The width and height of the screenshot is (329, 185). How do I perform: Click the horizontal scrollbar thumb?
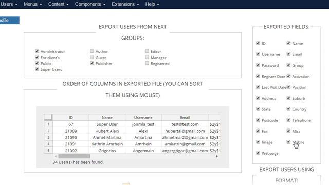(74, 156)
